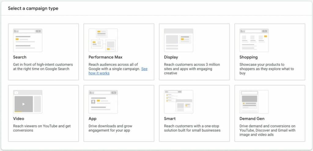
Task: Click the Performance Max campaign illustration
Action: [x=103, y=40]
